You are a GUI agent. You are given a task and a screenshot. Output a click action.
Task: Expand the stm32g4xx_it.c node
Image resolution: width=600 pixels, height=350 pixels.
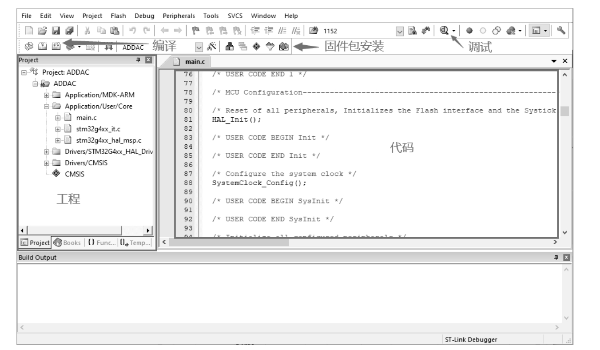click(58, 129)
